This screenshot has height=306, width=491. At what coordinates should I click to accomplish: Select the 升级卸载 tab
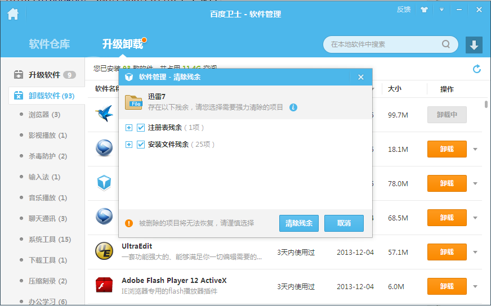(122, 44)
